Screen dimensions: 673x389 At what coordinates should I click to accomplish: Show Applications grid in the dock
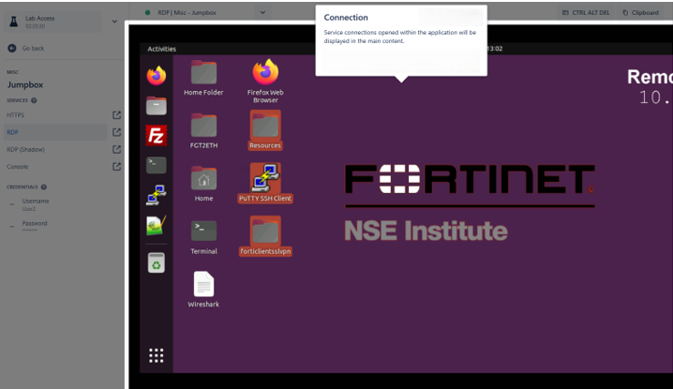tap(157, 355)
